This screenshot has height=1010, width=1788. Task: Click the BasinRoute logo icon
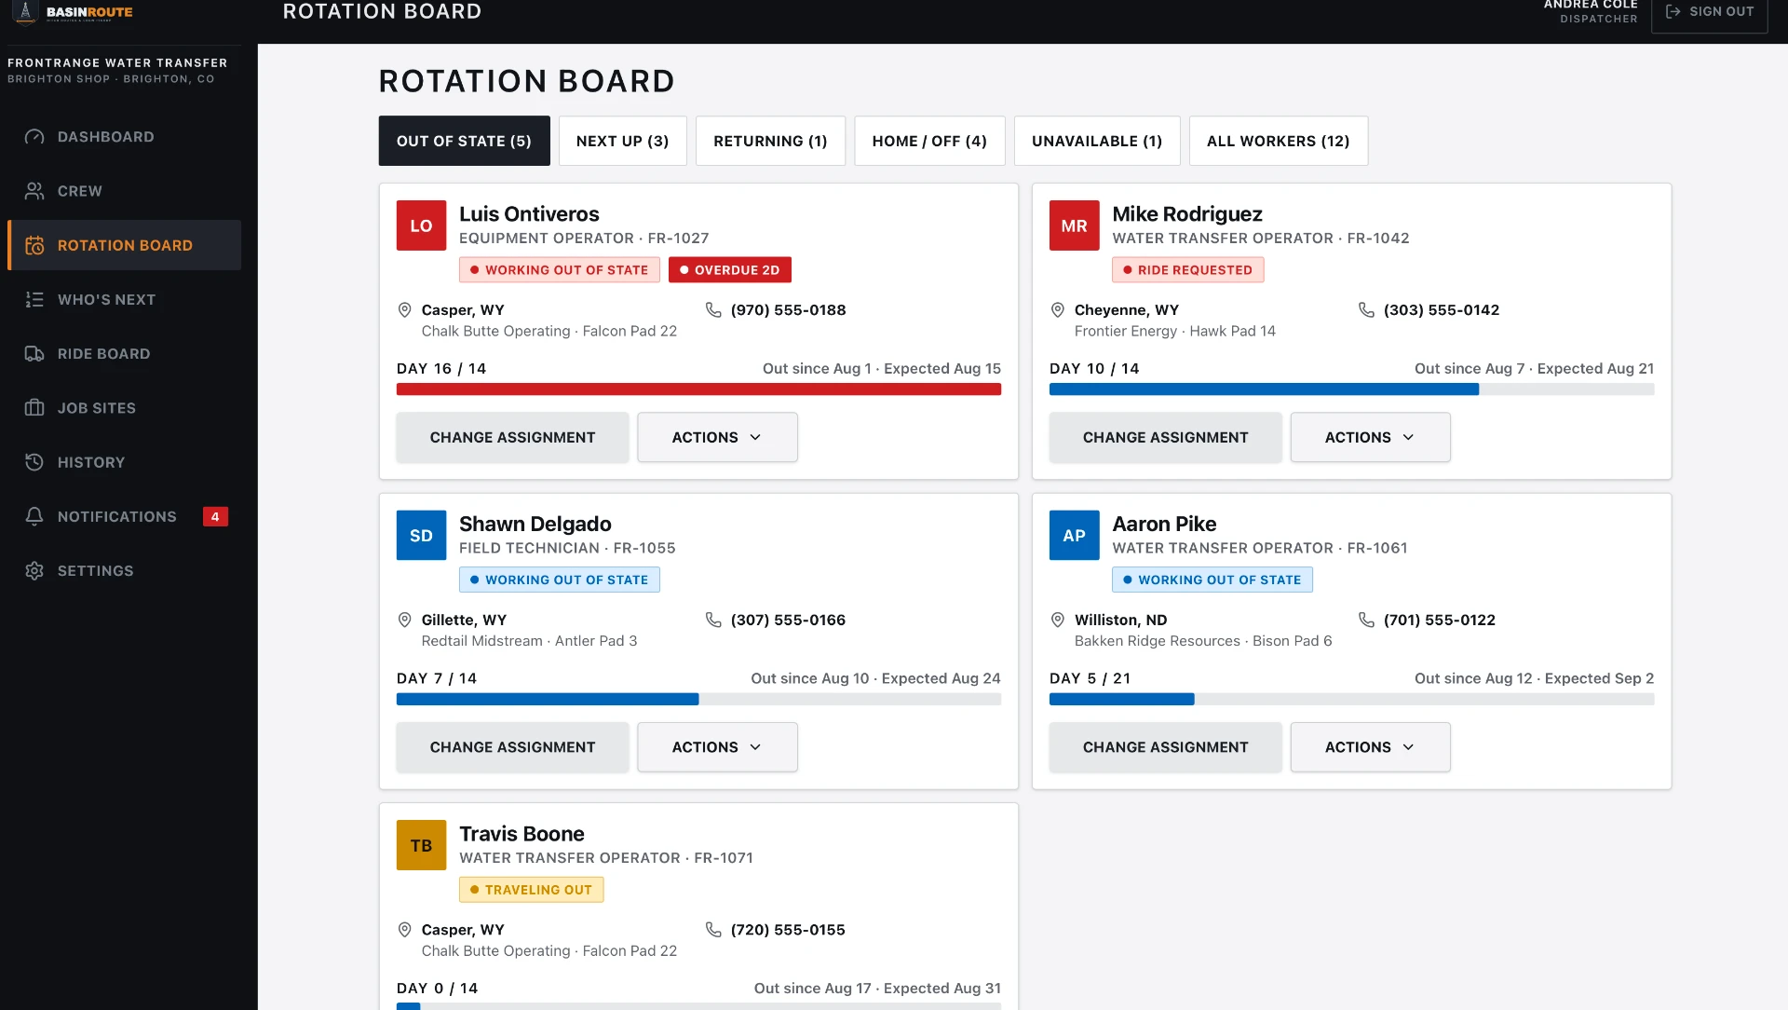26,12
